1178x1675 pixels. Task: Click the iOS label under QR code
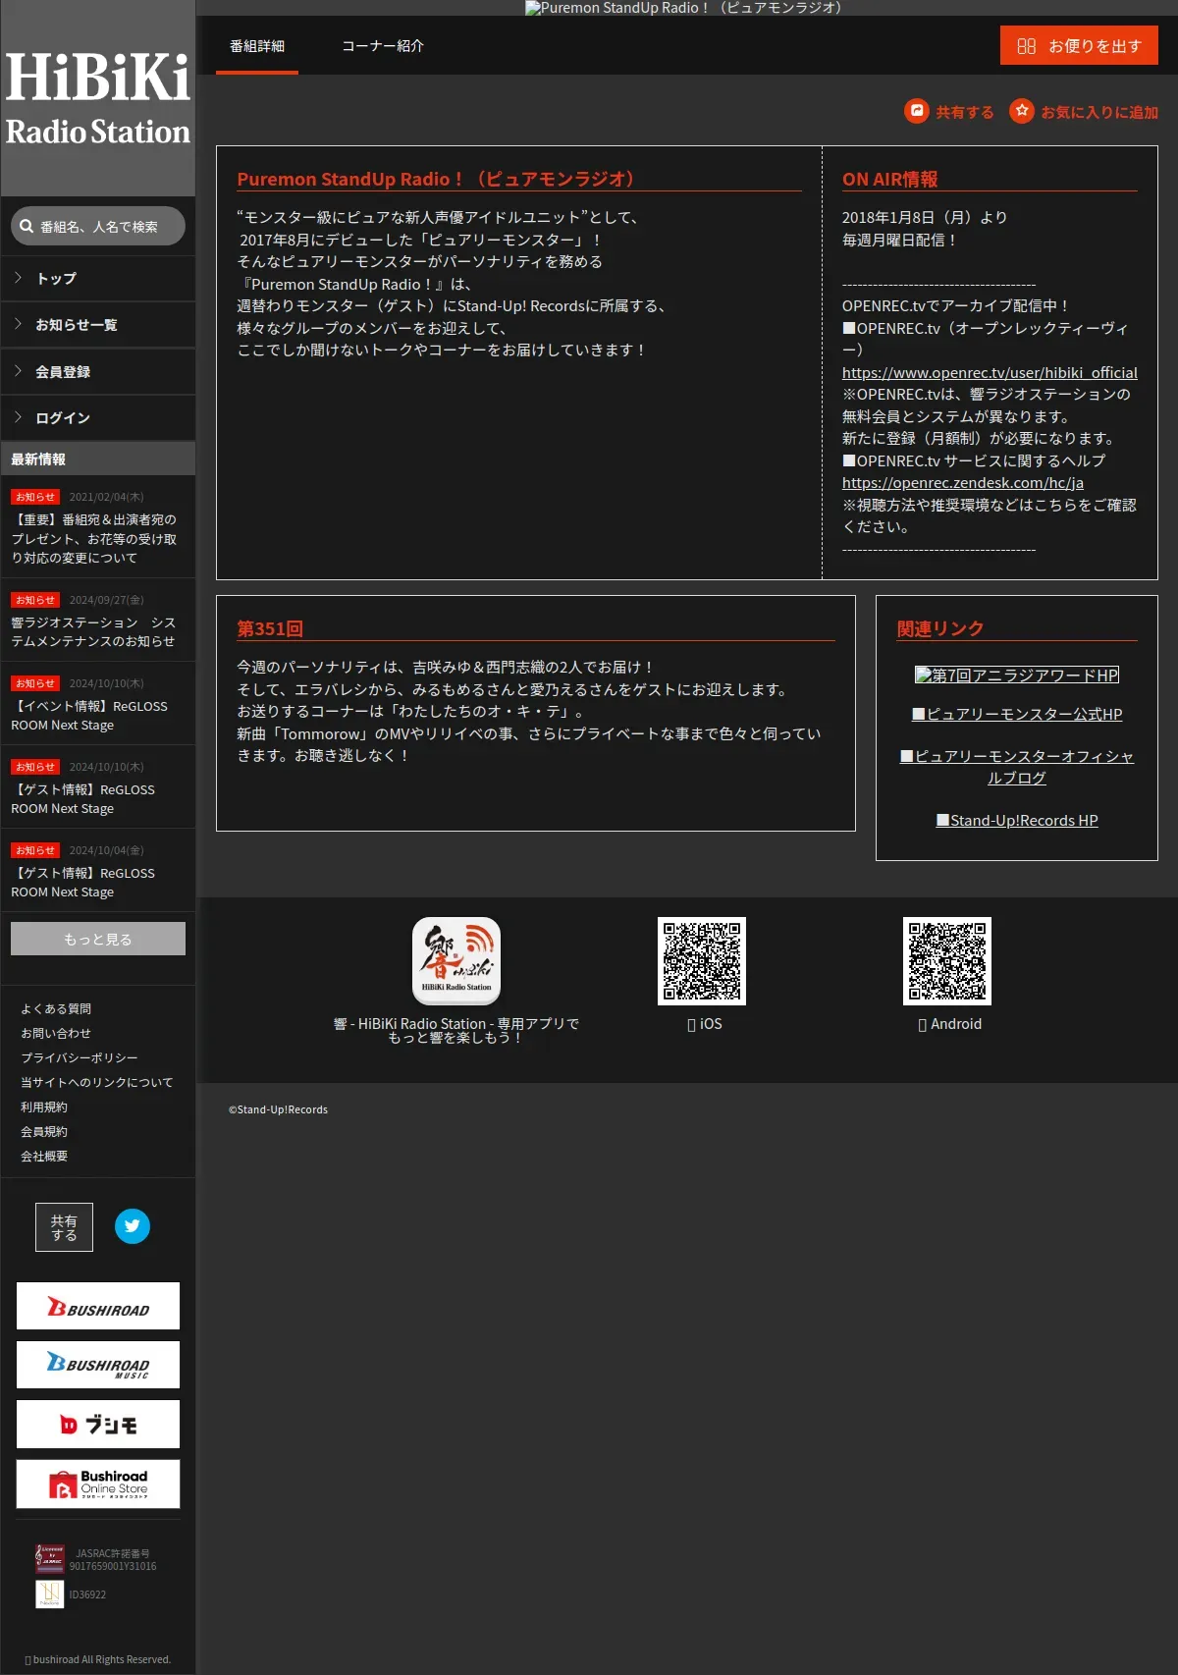pyautogui.click(x=705, y=1024)
